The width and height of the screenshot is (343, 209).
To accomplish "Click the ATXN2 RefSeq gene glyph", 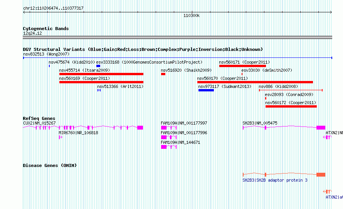I will 328,137.
